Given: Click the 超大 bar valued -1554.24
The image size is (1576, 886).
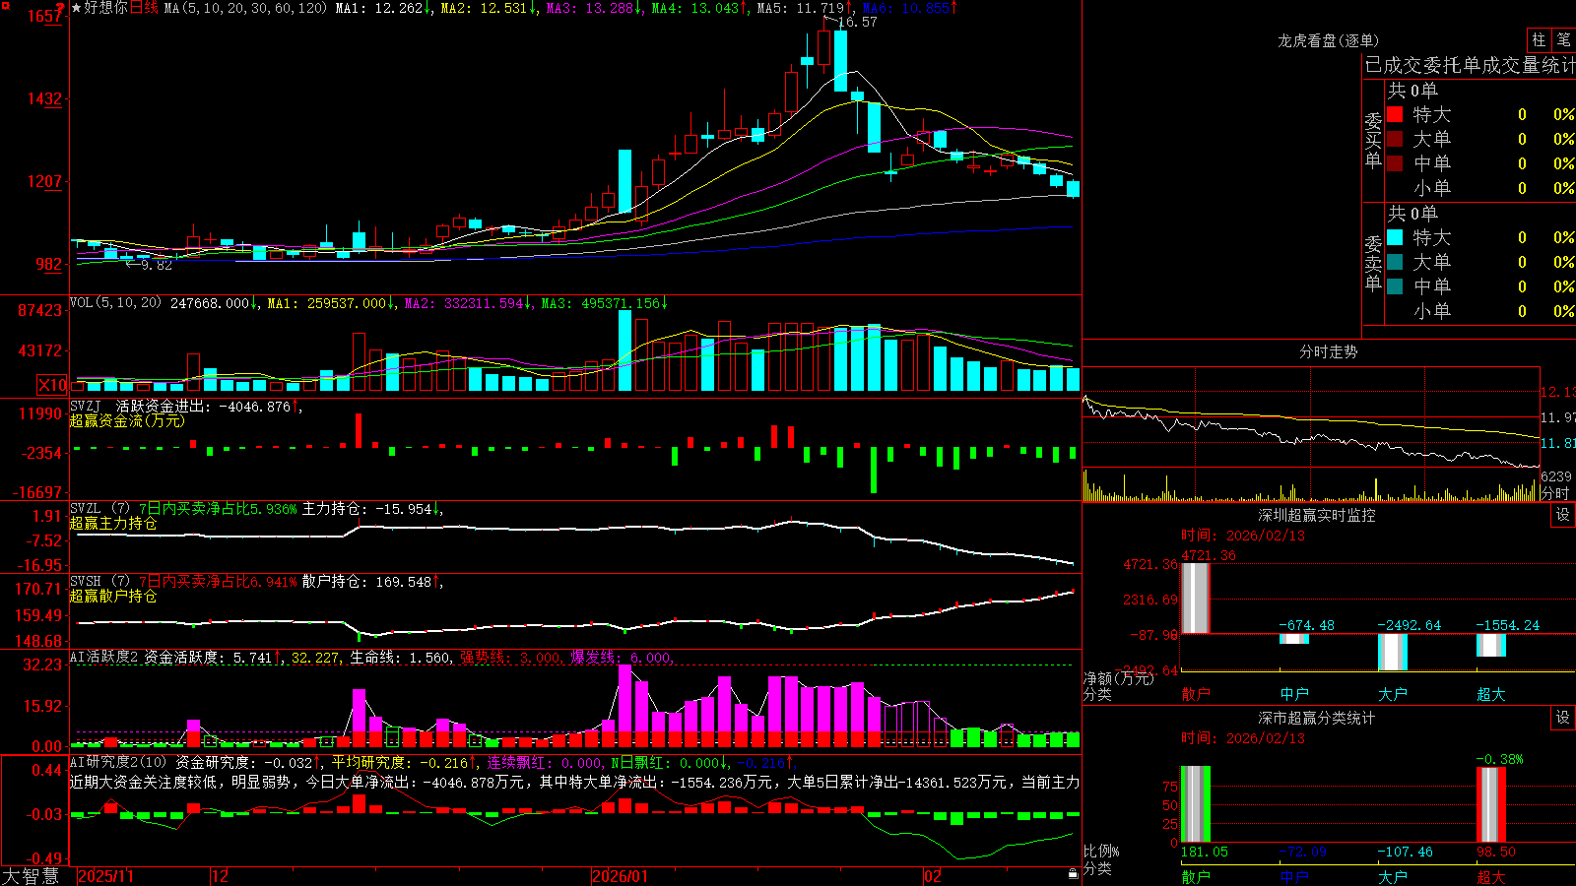Looking at the screenshot, I should pyautogui.click(x=1491, y=645).
